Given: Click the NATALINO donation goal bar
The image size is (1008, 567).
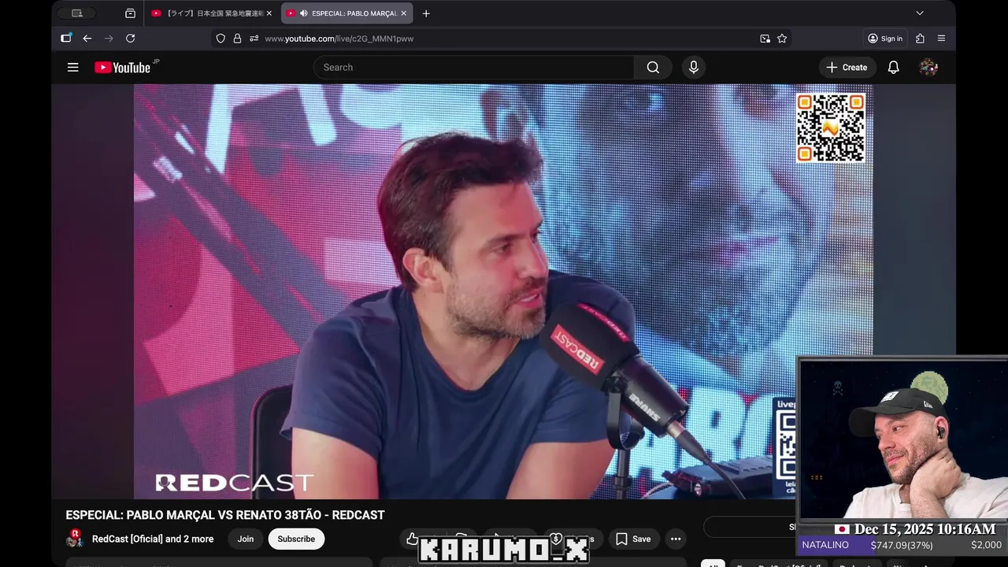Looking at the screenshot, I should (902, 545).
